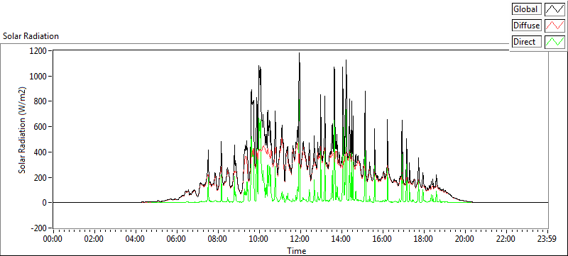568x256 pixels.
Task: Click the 14:00 time axis marker
Action: [342, 239]
